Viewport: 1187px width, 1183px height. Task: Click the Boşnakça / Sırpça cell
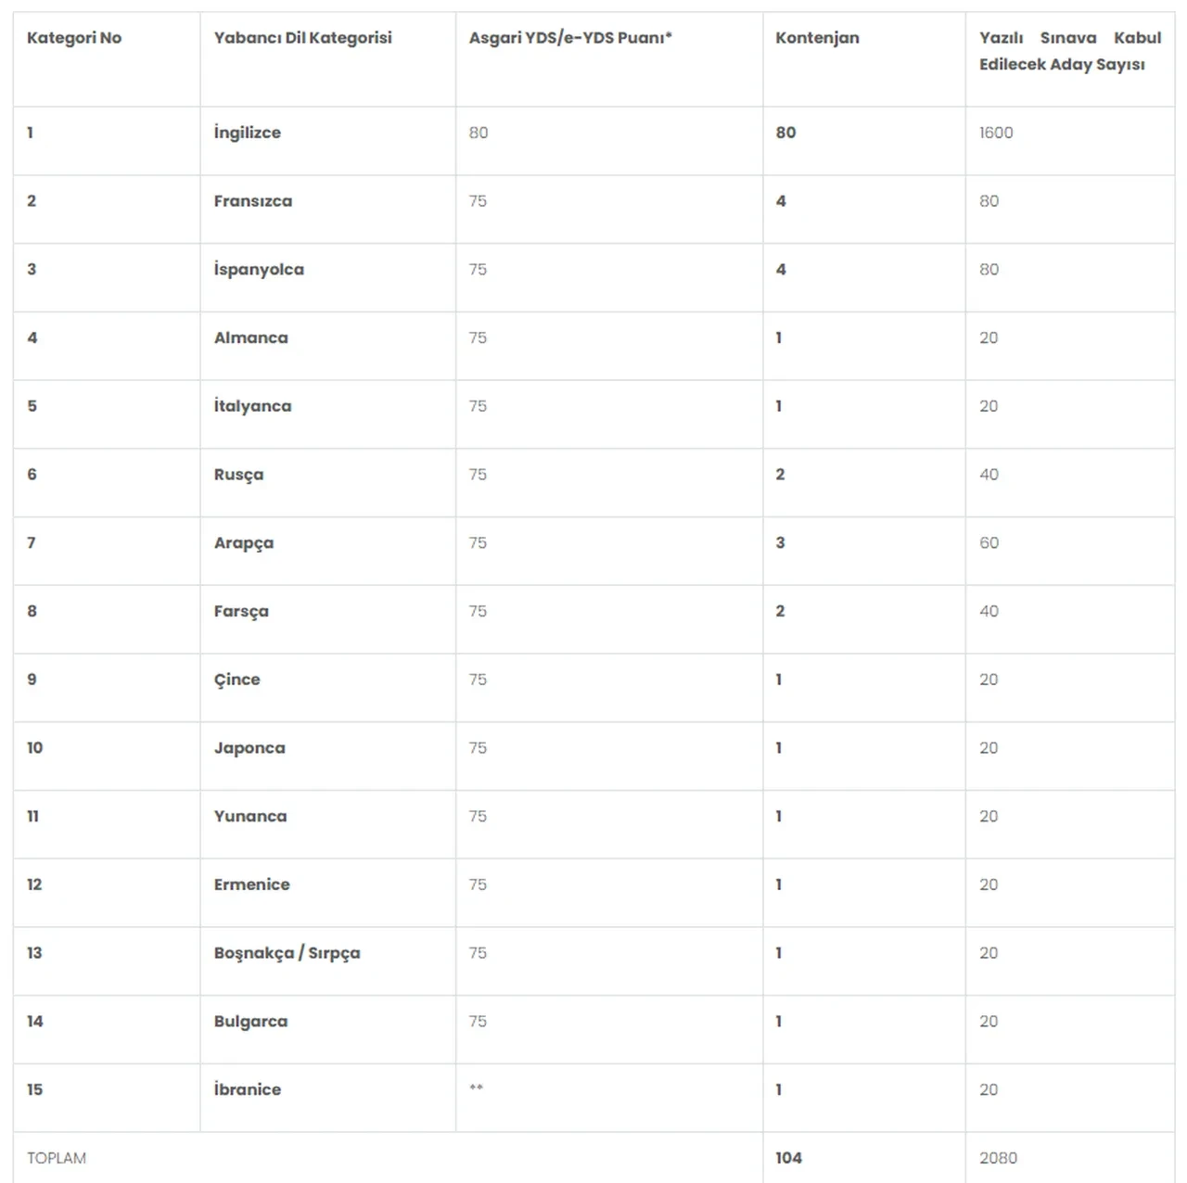point(287,953)
